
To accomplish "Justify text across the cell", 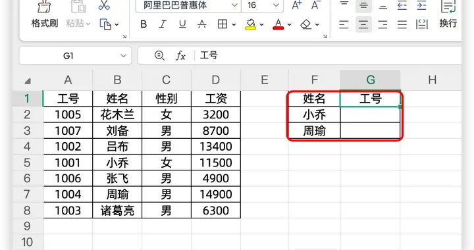I will click(x=402, y=24).
